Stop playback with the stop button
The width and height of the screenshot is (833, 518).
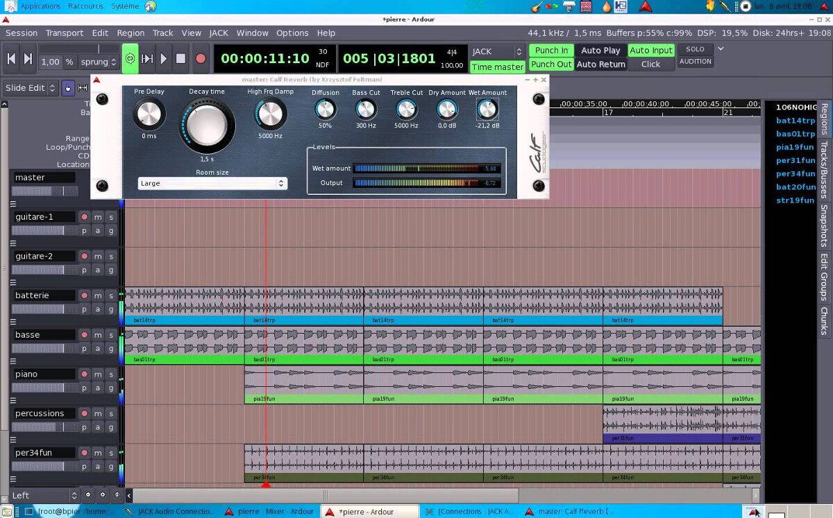[x=180, y=59]
